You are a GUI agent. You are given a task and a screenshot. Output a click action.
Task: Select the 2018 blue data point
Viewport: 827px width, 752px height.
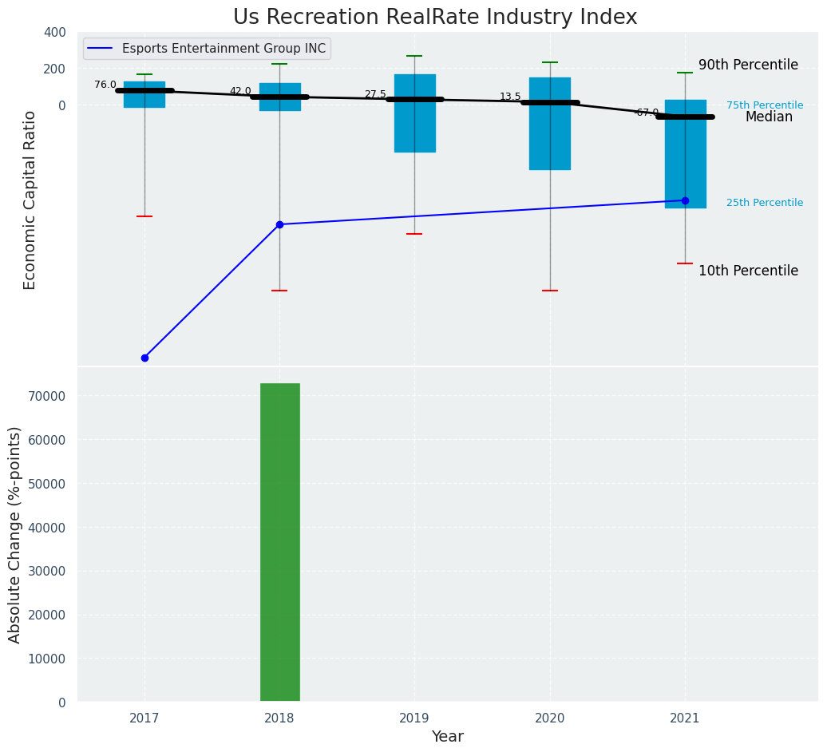pos(279,224)
